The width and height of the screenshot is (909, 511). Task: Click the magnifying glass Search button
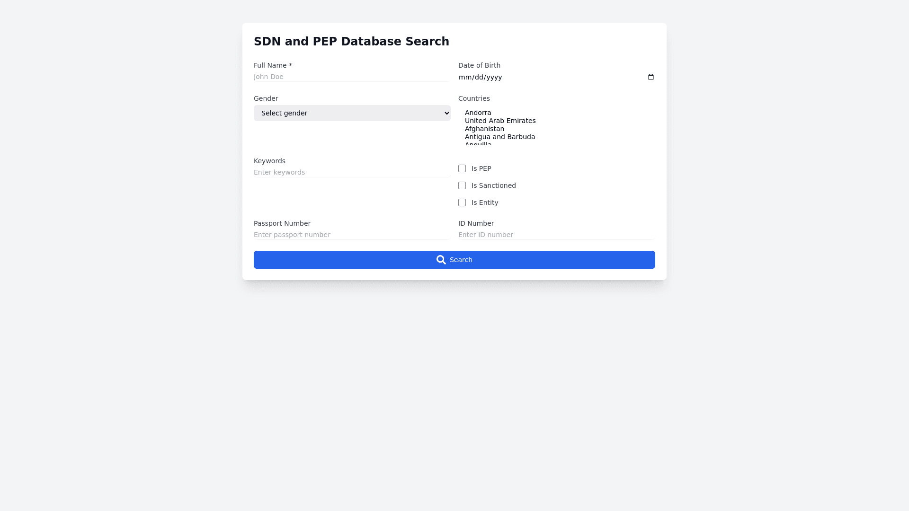pos(454,260)
